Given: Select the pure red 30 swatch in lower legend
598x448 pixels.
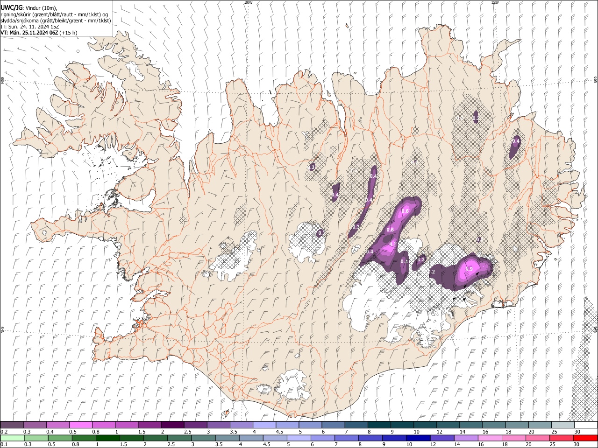Looking at the screenshot, I should 585,438.
